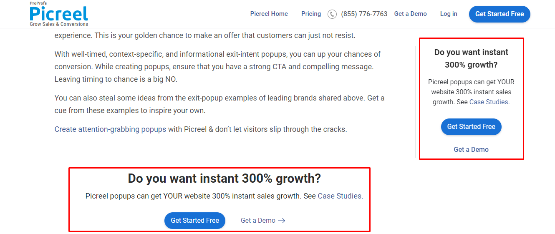Follow the Create attention-grabbing popups link
The image size is (555, 234).
point(110,129)
